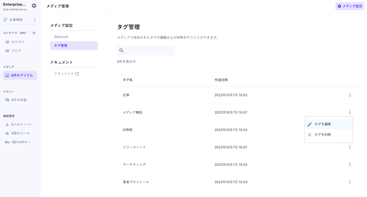Viewport: 367px width, 197px height.
Task: Open the three-dot menu for 著者プロフィール tag
Action: [x=349, y=182]
